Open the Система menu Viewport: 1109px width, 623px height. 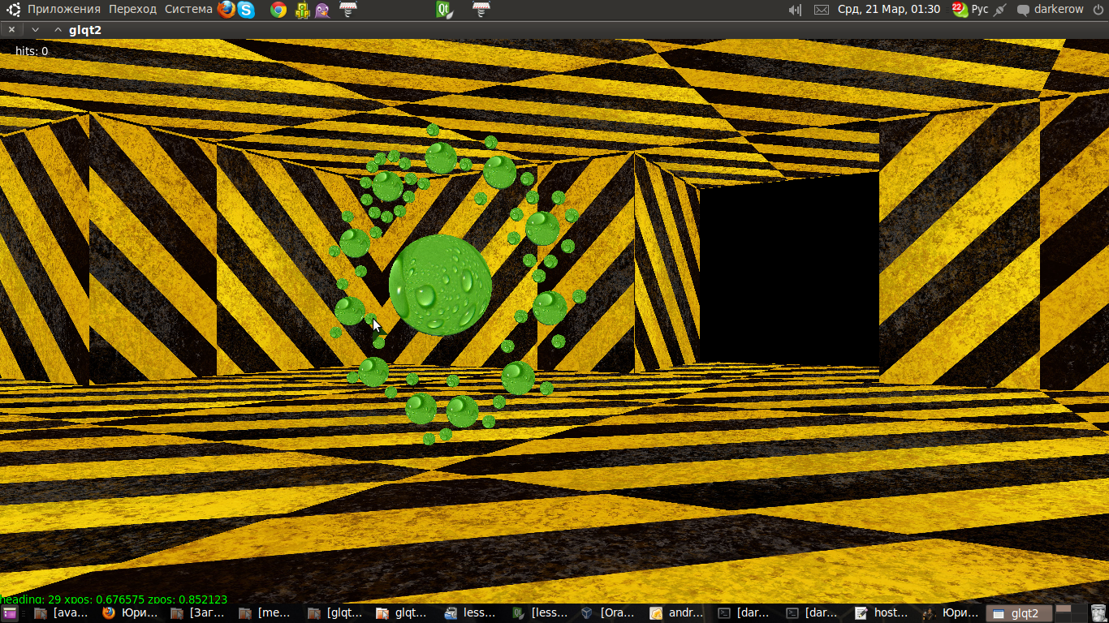[x=188, y=10]
